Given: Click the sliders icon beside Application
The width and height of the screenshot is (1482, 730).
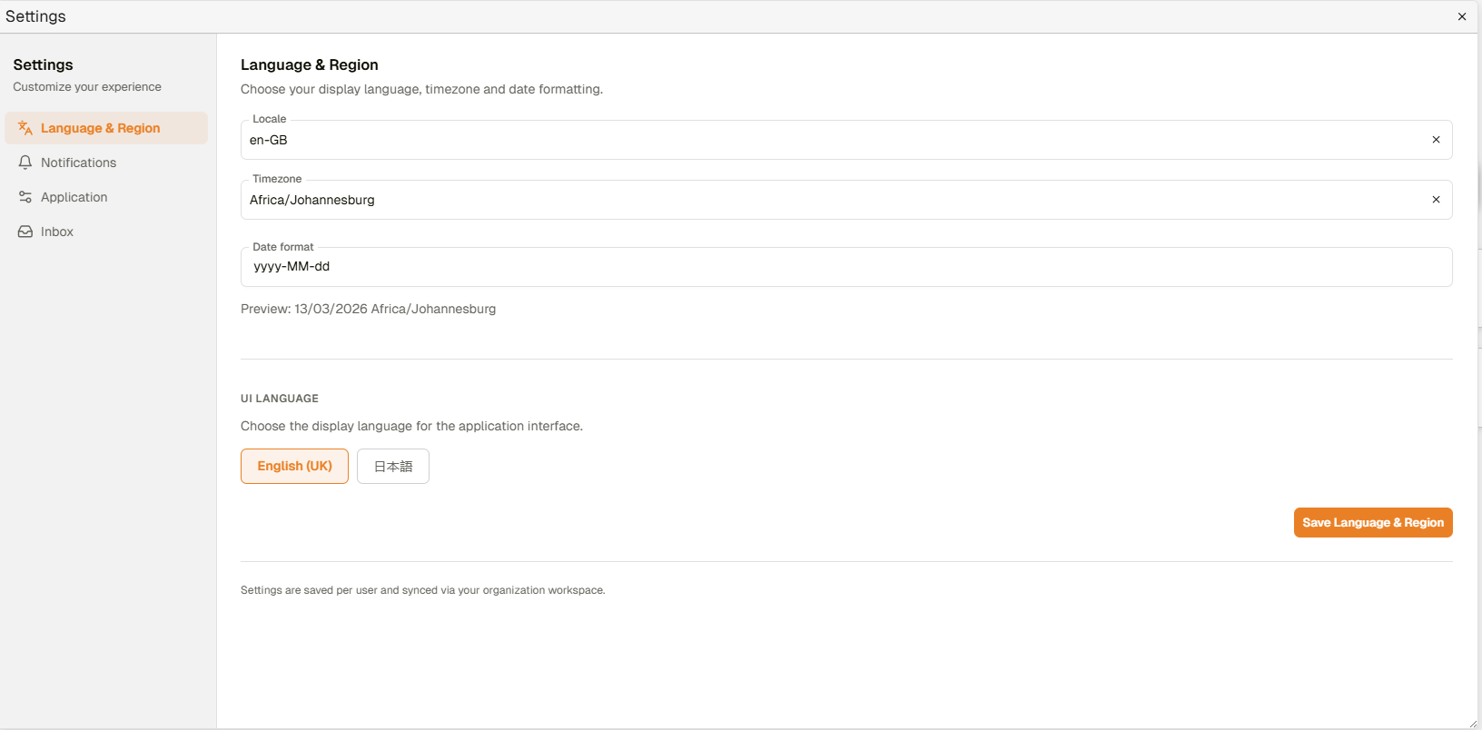Looking at the screenshot, I should coord(25,197).
